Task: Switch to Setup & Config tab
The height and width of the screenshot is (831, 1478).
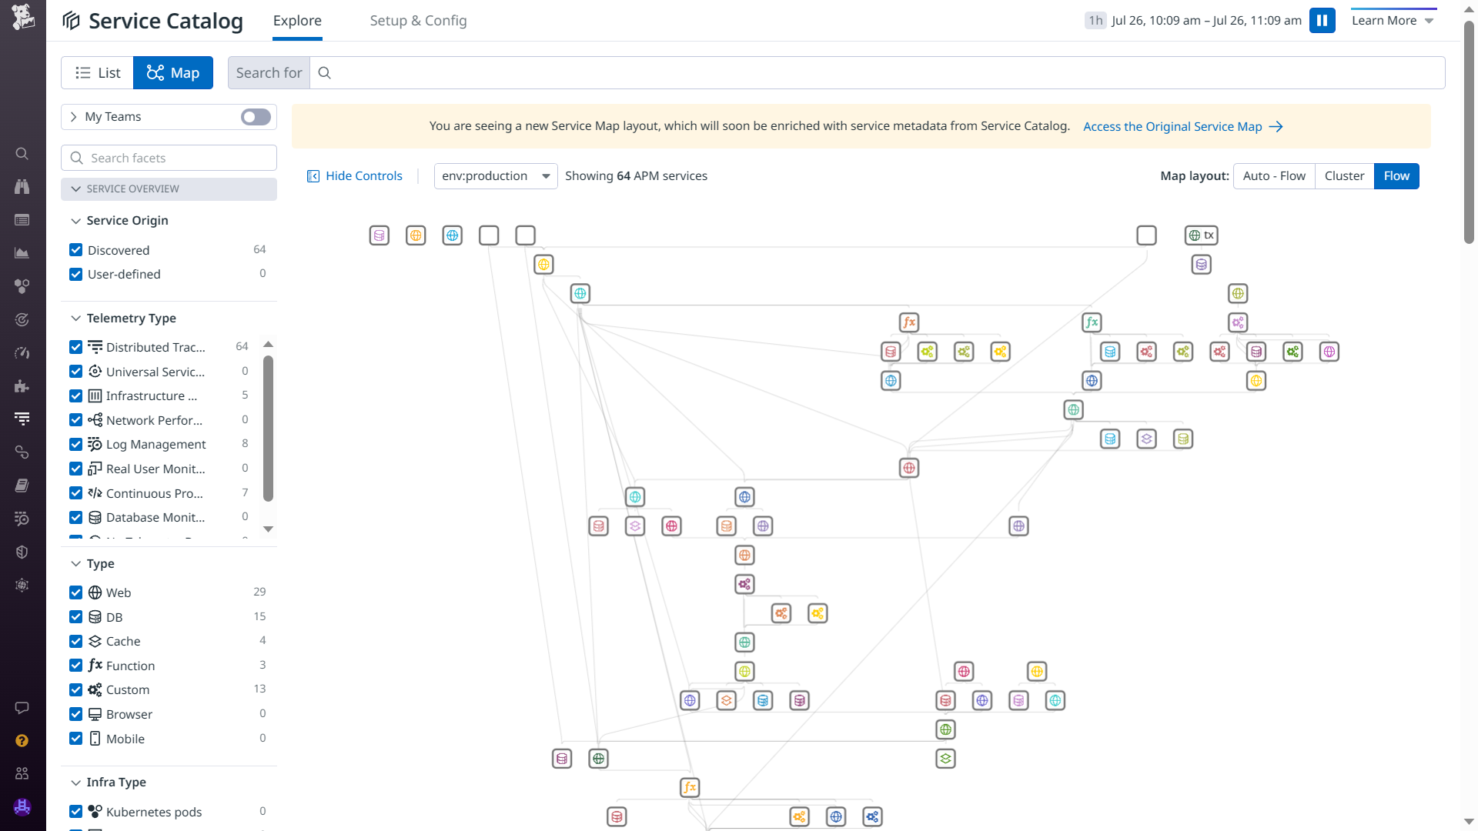Action: [418, 21]
